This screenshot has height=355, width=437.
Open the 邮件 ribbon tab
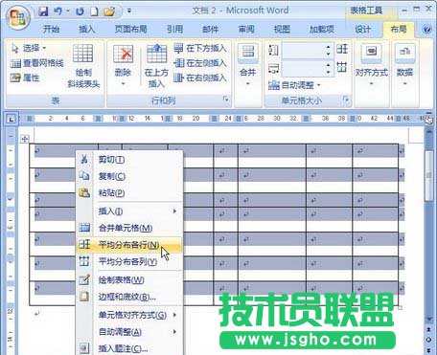click(210, 30)
